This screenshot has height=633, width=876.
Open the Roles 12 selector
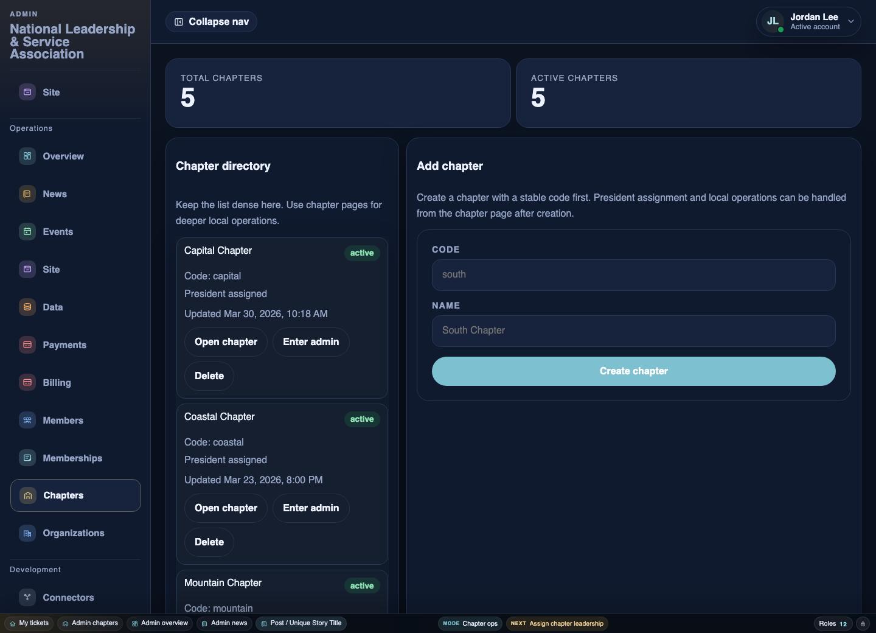point(832,623)
